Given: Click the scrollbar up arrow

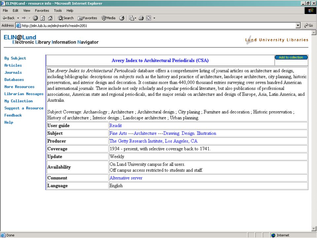Looking at the screenshot, I should coord(314,32).
